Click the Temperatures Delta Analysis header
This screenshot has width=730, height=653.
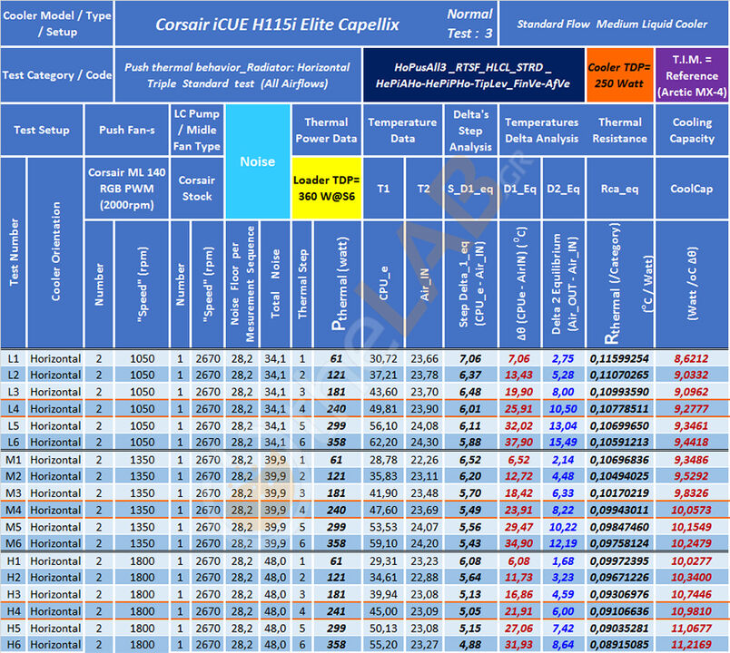(x=541, y=130)
